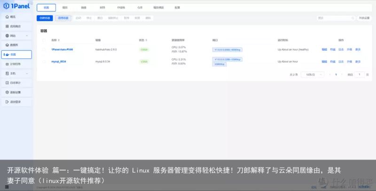Expand 主机 submenu chevron
376x191 pixels.
click(27, 74)
